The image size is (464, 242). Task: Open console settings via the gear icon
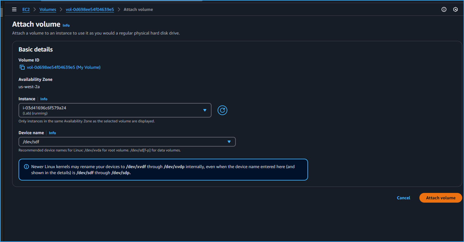coord(455,9)
